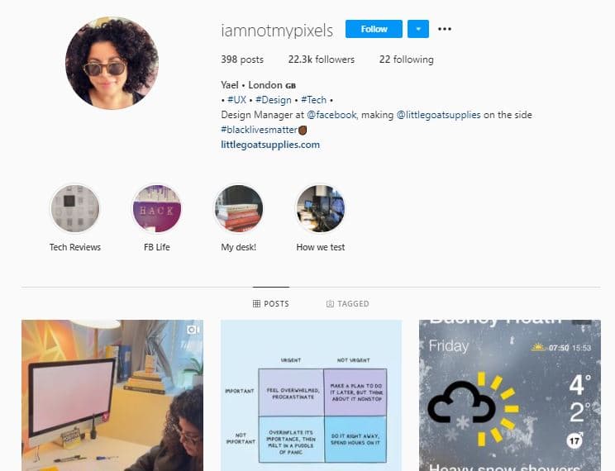View the 22 following list
Viewport: 615px width, 471px height.
407,59
